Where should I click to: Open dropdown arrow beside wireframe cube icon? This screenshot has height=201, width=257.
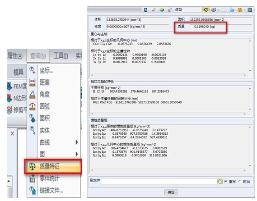(x=219, y=10)
